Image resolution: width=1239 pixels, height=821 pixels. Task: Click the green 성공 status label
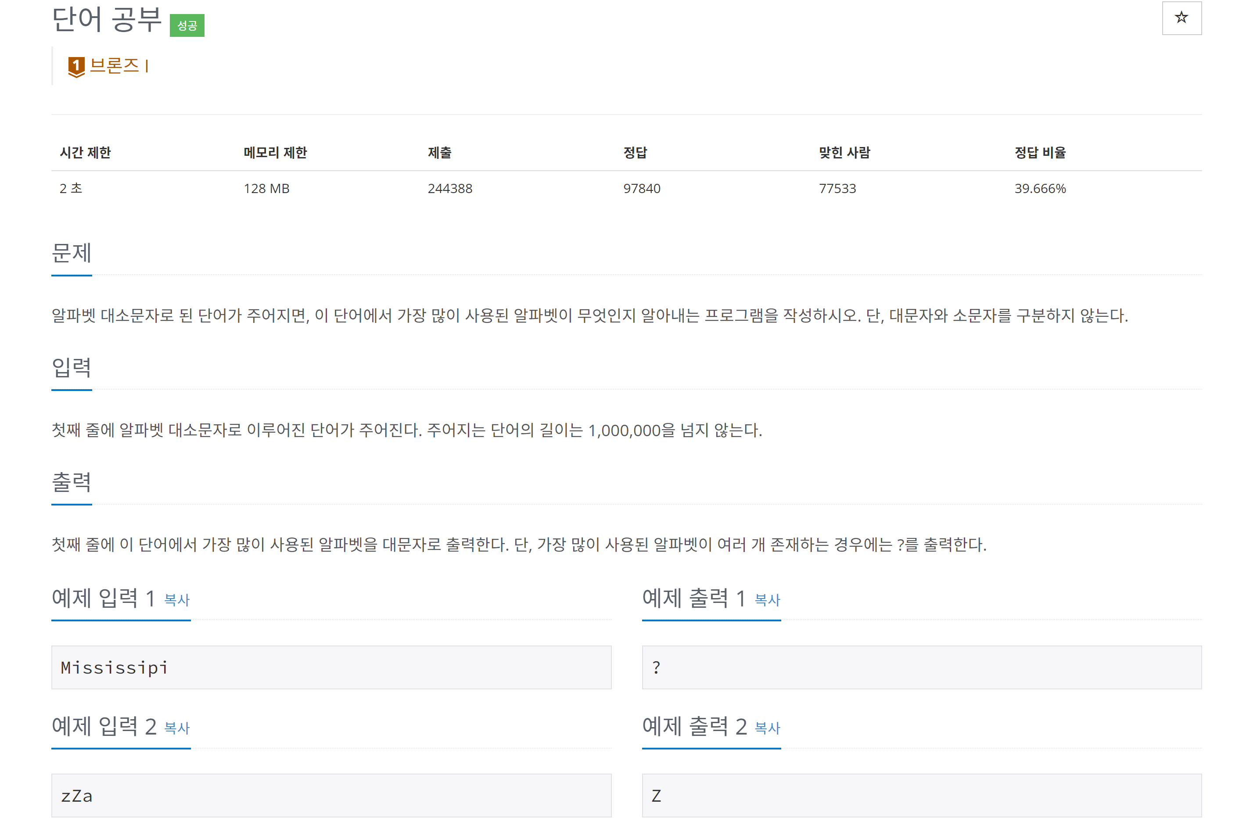click(x=187, y=25)
